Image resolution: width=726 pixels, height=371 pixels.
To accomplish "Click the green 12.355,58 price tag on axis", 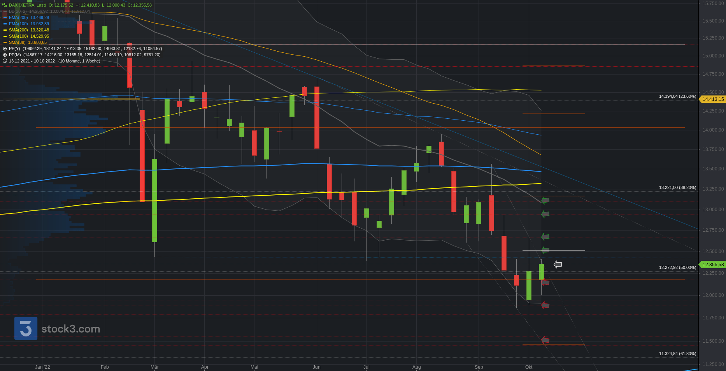I will [x=713, y=265].
